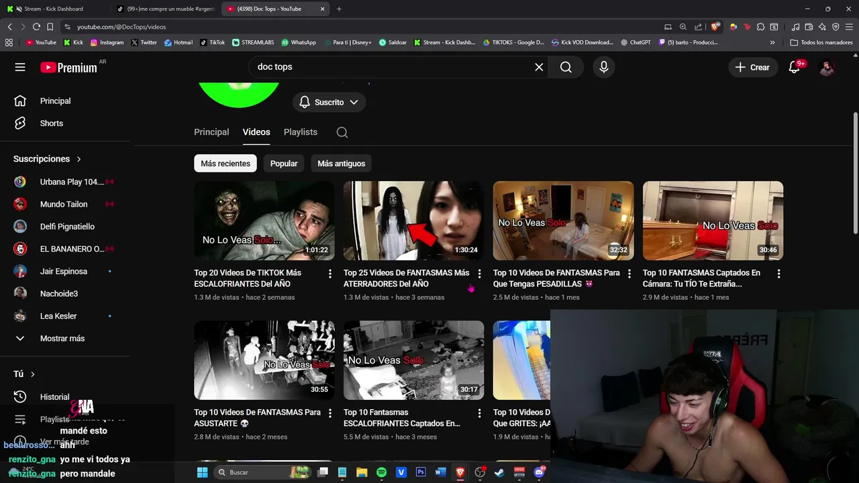859x483 pixels.
Task: Open the 30:17 Fantasmas ESCALOFRIANTES thumbnail
Action: [x=414, y=360]
